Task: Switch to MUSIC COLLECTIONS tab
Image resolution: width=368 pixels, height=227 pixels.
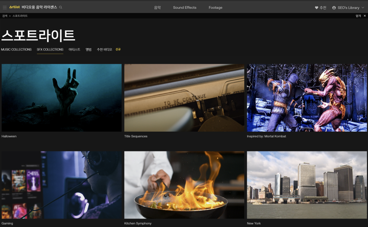Action: point(16,49)
